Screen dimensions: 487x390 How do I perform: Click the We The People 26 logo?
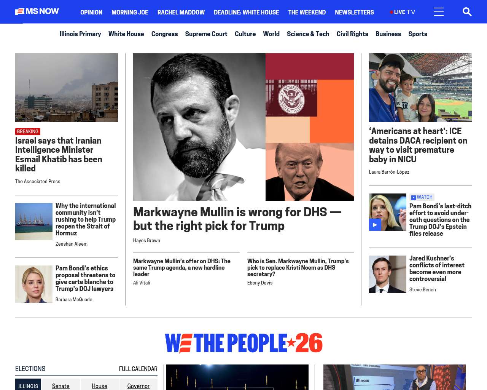[243, 343]
